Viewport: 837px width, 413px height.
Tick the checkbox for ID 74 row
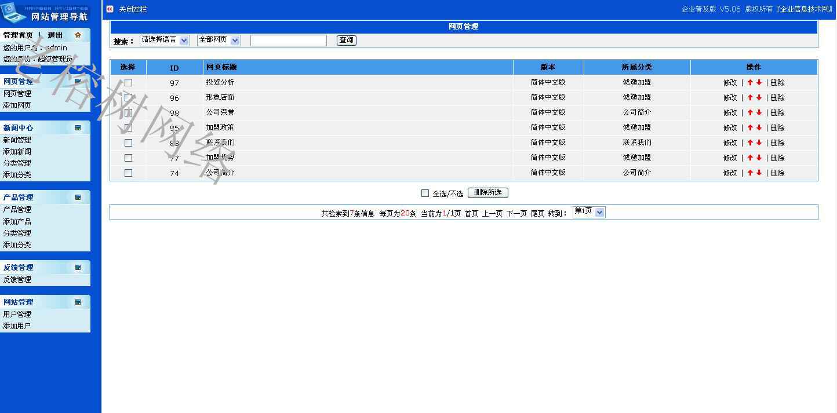click(128, 173)
